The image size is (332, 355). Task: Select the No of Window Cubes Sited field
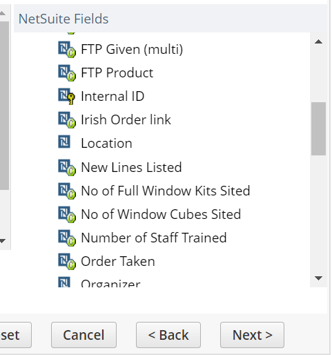point(161,214)
